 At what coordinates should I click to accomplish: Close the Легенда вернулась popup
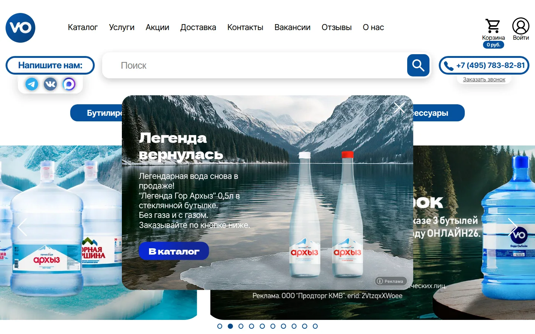pyautogui.click(x=399, y=108)
